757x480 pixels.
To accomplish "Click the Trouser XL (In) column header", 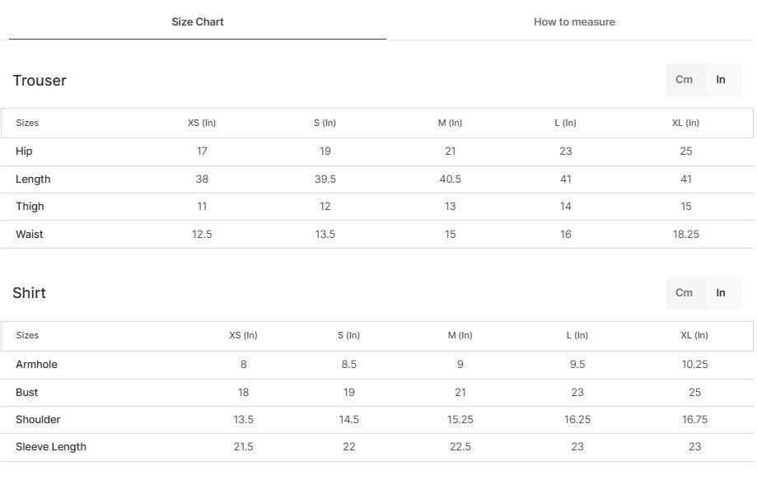I will coord(685,123).
